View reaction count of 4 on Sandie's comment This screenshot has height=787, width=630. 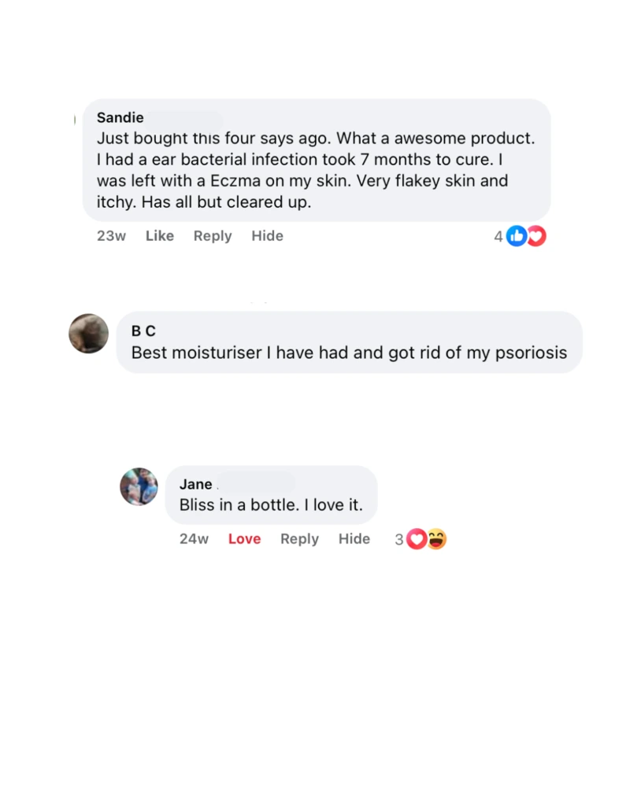click(x=498, y=236)
